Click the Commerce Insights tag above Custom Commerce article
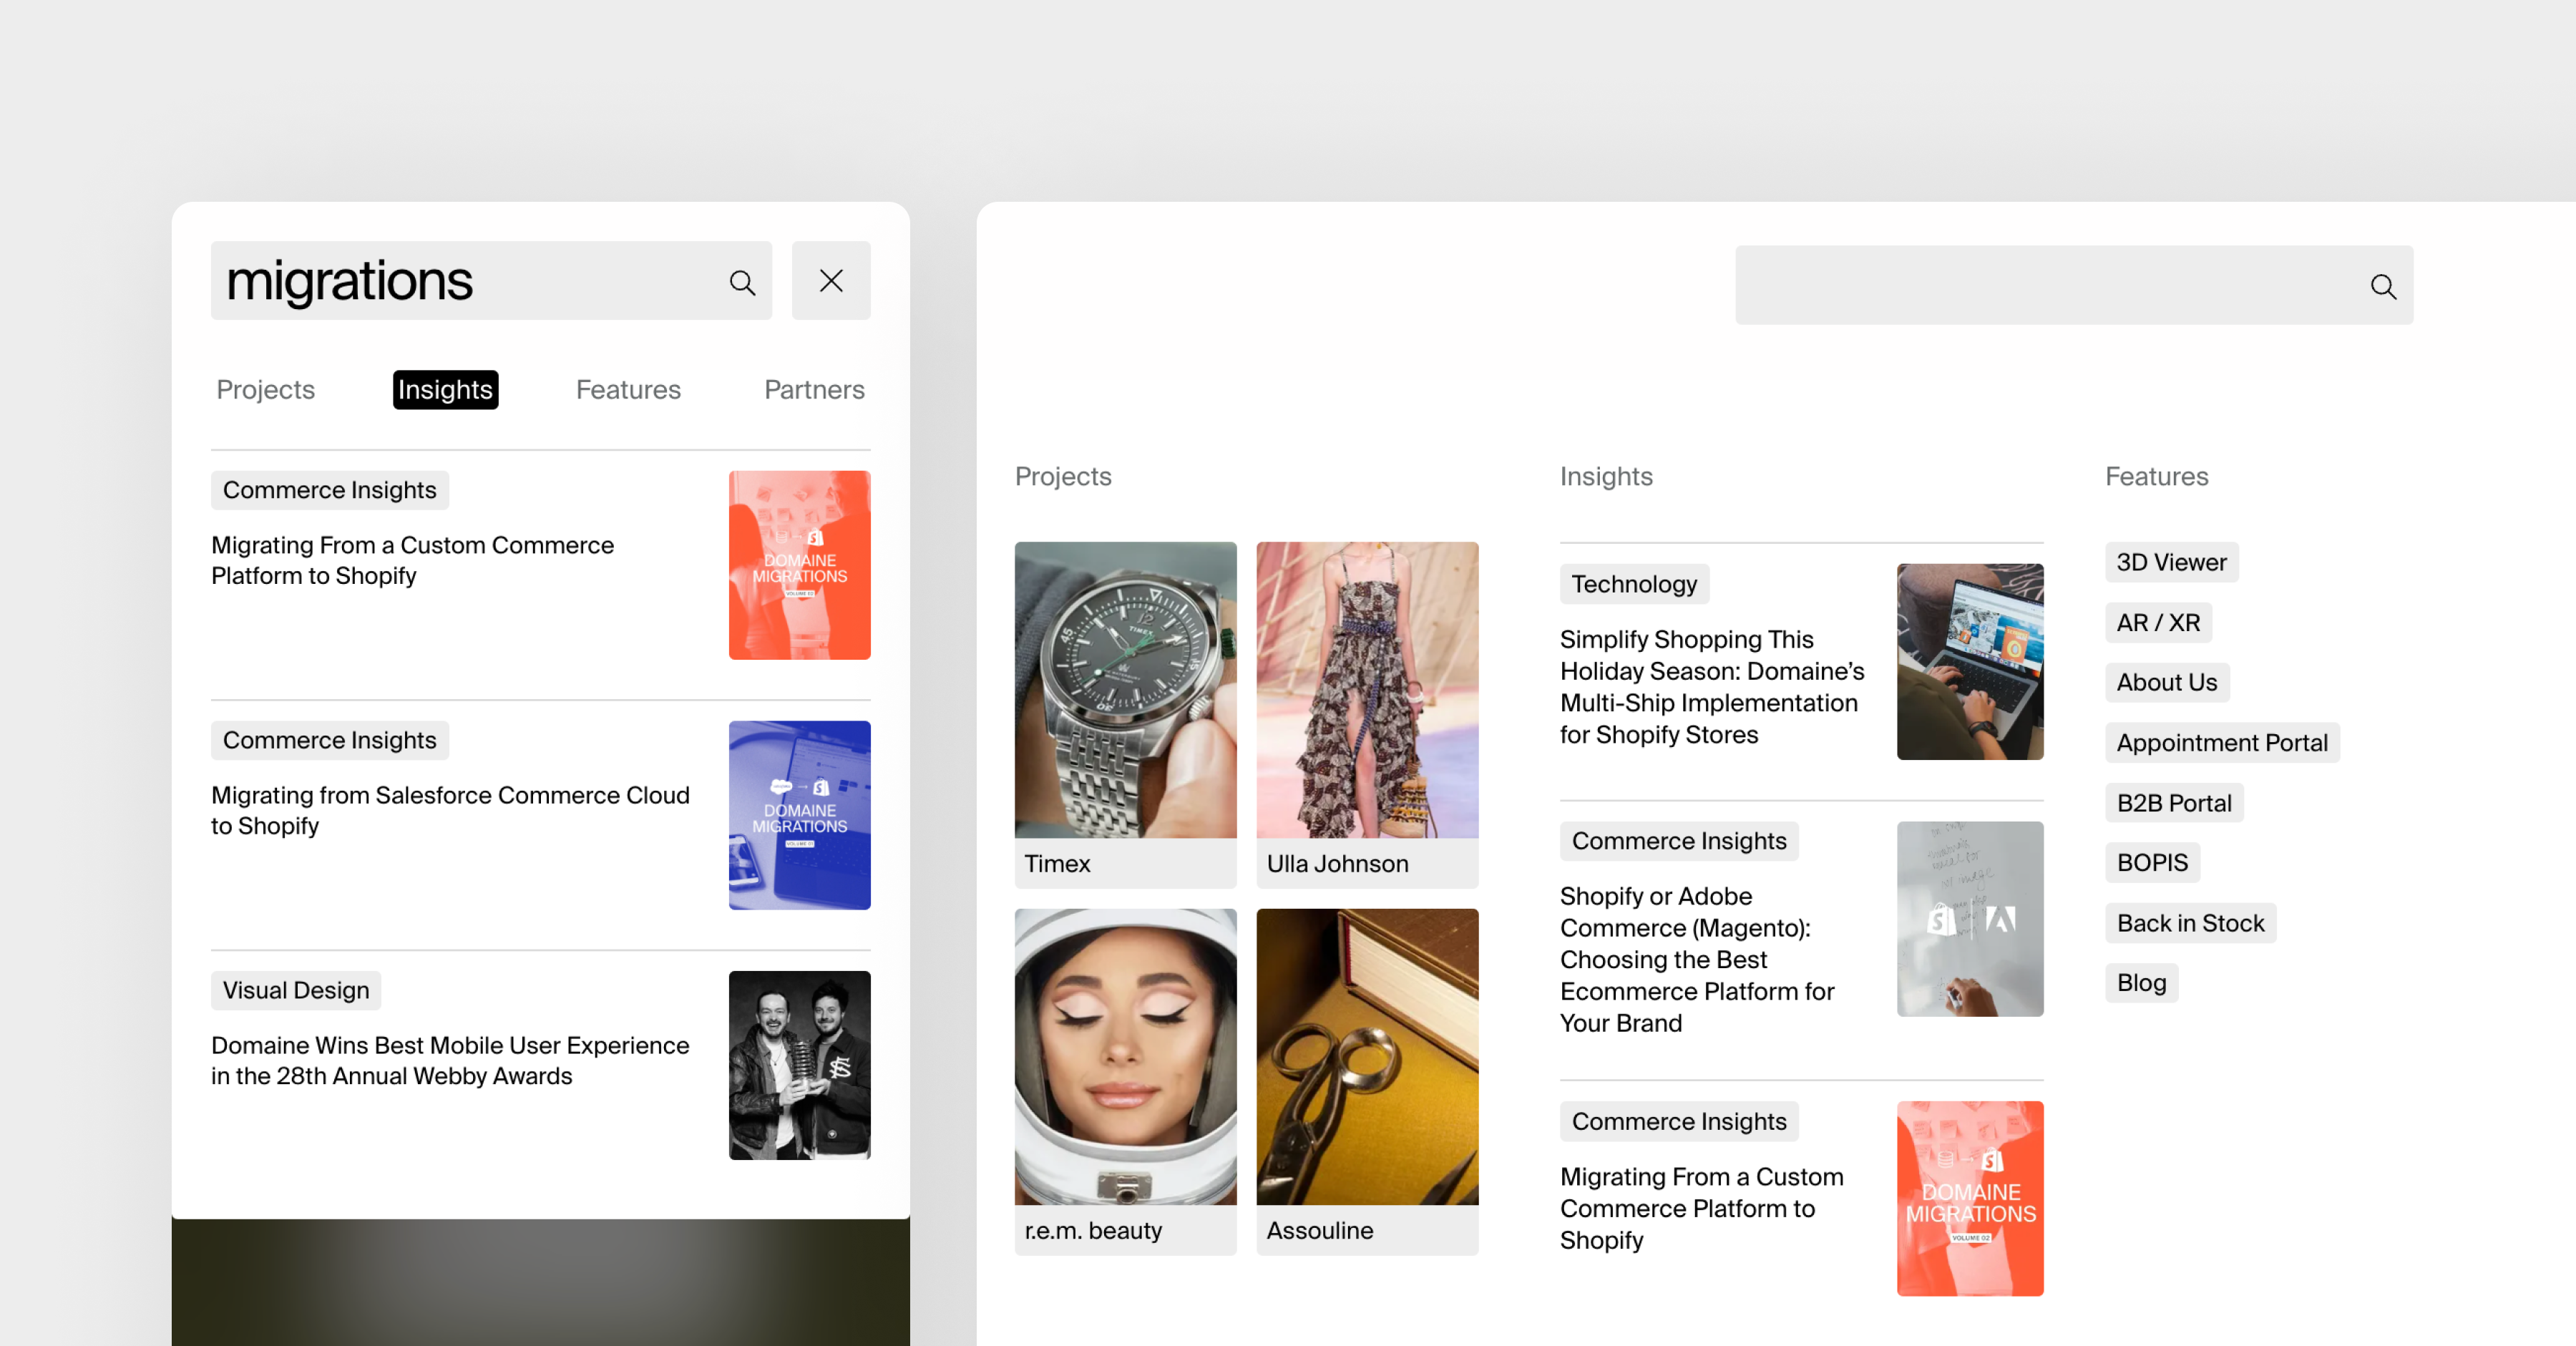Image resolution: width=2576 pixels, height=1346 pixels. (330, 490)
